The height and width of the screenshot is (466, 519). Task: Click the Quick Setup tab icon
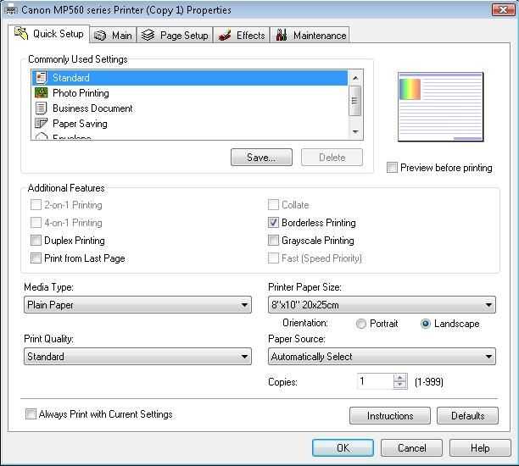click(21, 34)
